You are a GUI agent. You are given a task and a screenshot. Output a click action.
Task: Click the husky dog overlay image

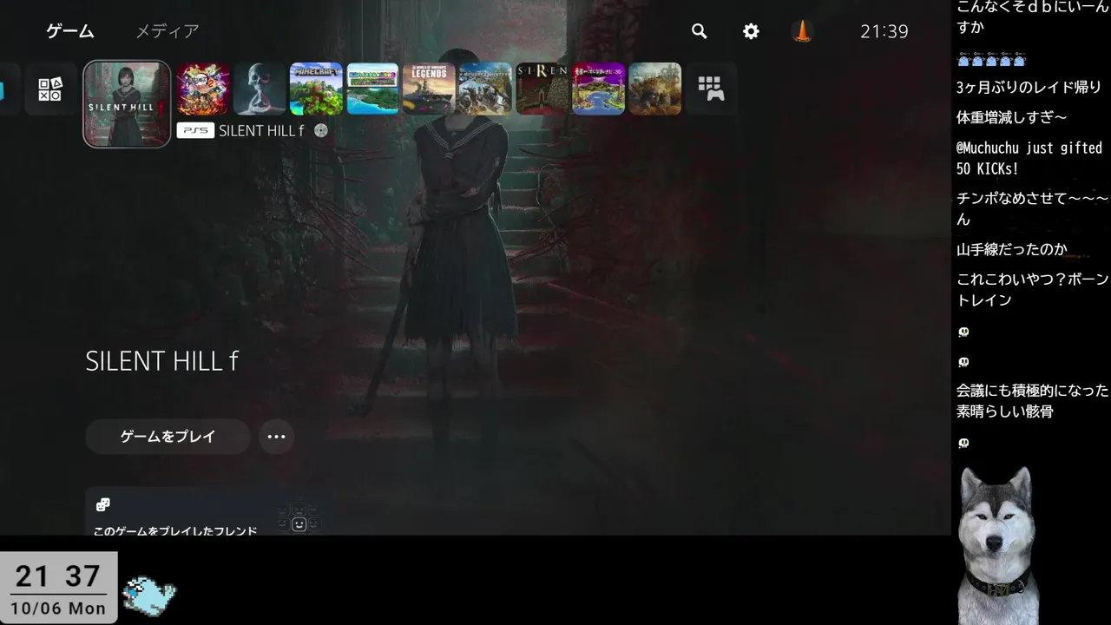(996, 545)
